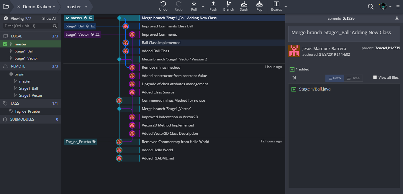403x194 pixels.
Task: Click the user profile avatar icon
Action: click(x=383, y=6)
